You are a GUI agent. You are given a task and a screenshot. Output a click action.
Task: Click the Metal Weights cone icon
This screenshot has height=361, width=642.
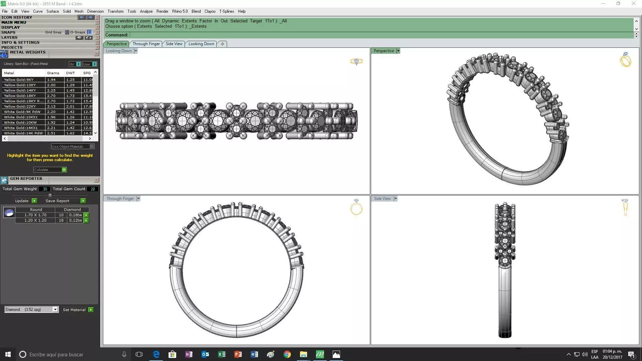click(x=4, y=54)
